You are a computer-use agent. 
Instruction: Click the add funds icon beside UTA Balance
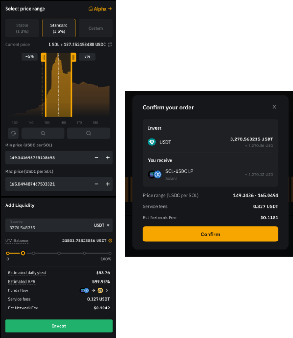110,241
